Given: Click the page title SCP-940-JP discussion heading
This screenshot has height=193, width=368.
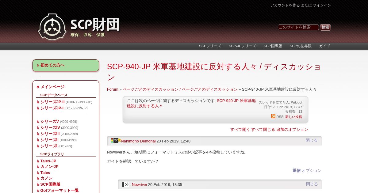Looking at the screenshot, I should [x=214, y=72].
